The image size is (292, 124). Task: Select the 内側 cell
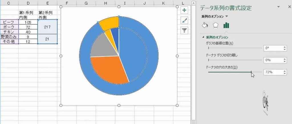(x=28, y=17)
